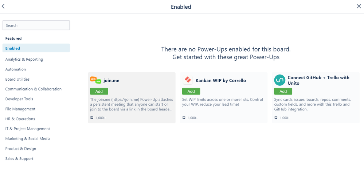
Task: Go back using the left arrow icon
Action: (x=3, y=7)
